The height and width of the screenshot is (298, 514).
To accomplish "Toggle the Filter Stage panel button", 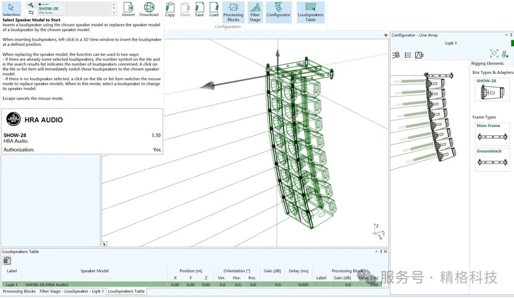I will 255,12.
